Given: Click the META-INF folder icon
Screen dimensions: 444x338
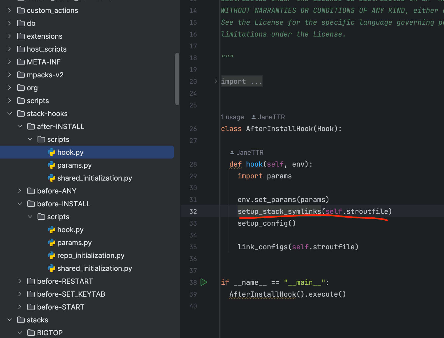Looking at the screenshot, I should (x=21, y=62).
